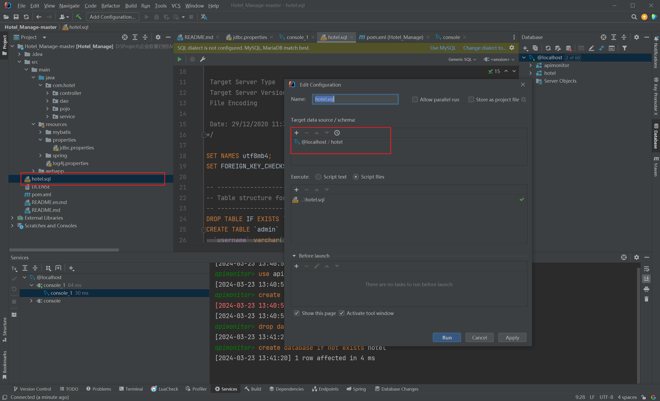Viewport: 660px width, 401px height.
Task: Open the Refactor menu
Action: [110, 6]
